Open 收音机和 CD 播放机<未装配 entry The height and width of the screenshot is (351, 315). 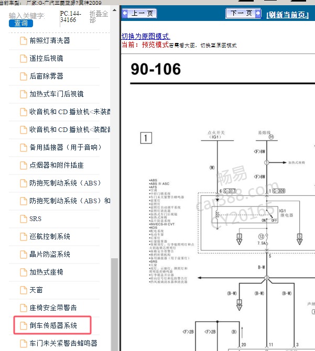click(x=70, y=112)
